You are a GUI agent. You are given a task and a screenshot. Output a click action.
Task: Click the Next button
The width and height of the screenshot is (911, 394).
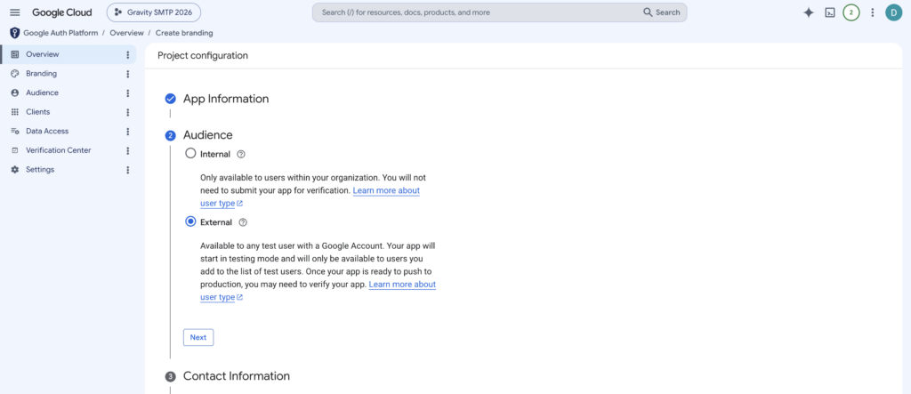[198, 337]
